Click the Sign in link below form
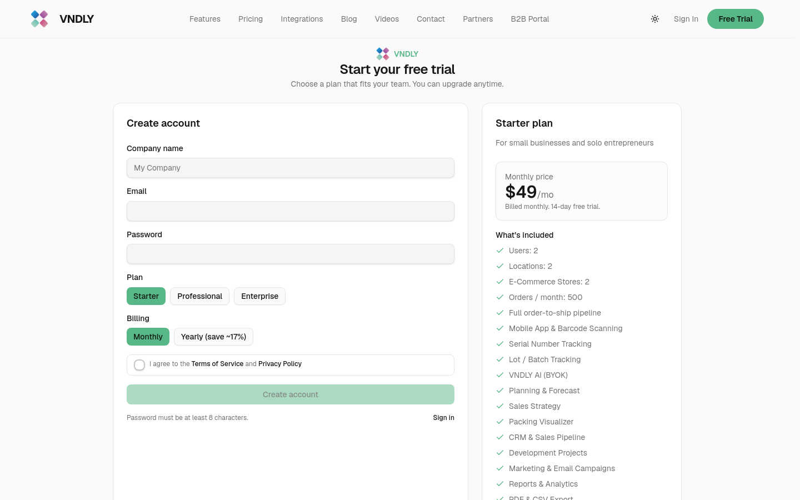This screenshot has width=800, height=500. 443,418
